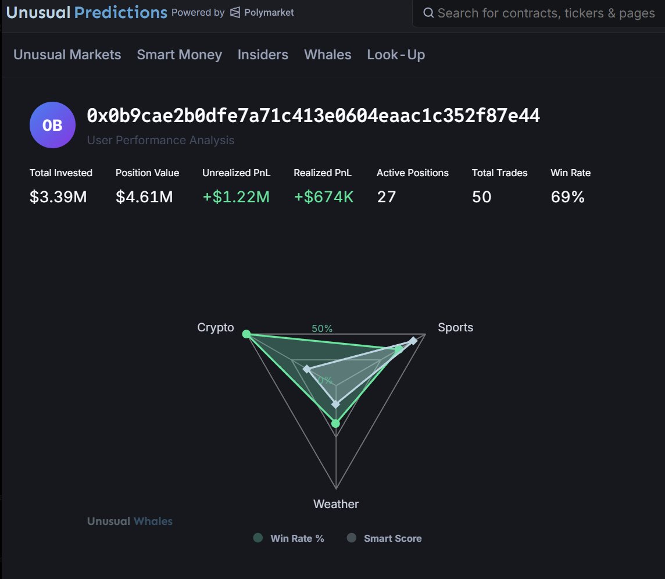The image size is (665, 579).
Task: Click the Polymarket logo icon
Action: click(x=235, y=13)
